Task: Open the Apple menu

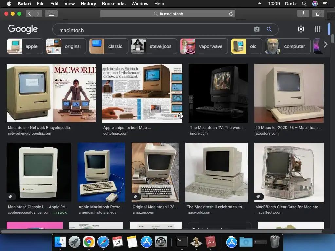Action: click(9, 4)
